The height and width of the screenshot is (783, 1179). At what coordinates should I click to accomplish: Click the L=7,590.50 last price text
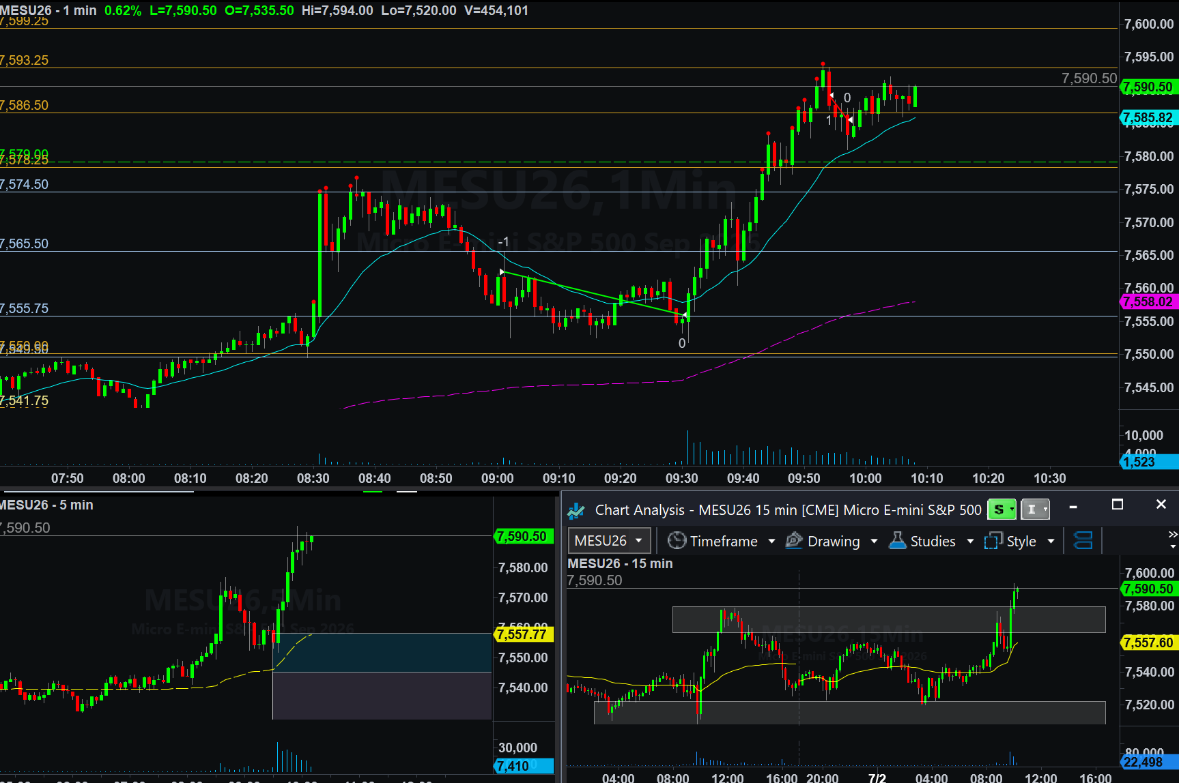(183, 10)
